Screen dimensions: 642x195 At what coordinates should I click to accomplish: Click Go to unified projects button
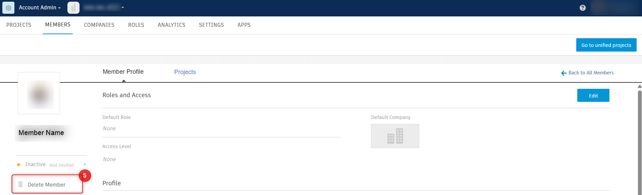click(x=606, y=45)
